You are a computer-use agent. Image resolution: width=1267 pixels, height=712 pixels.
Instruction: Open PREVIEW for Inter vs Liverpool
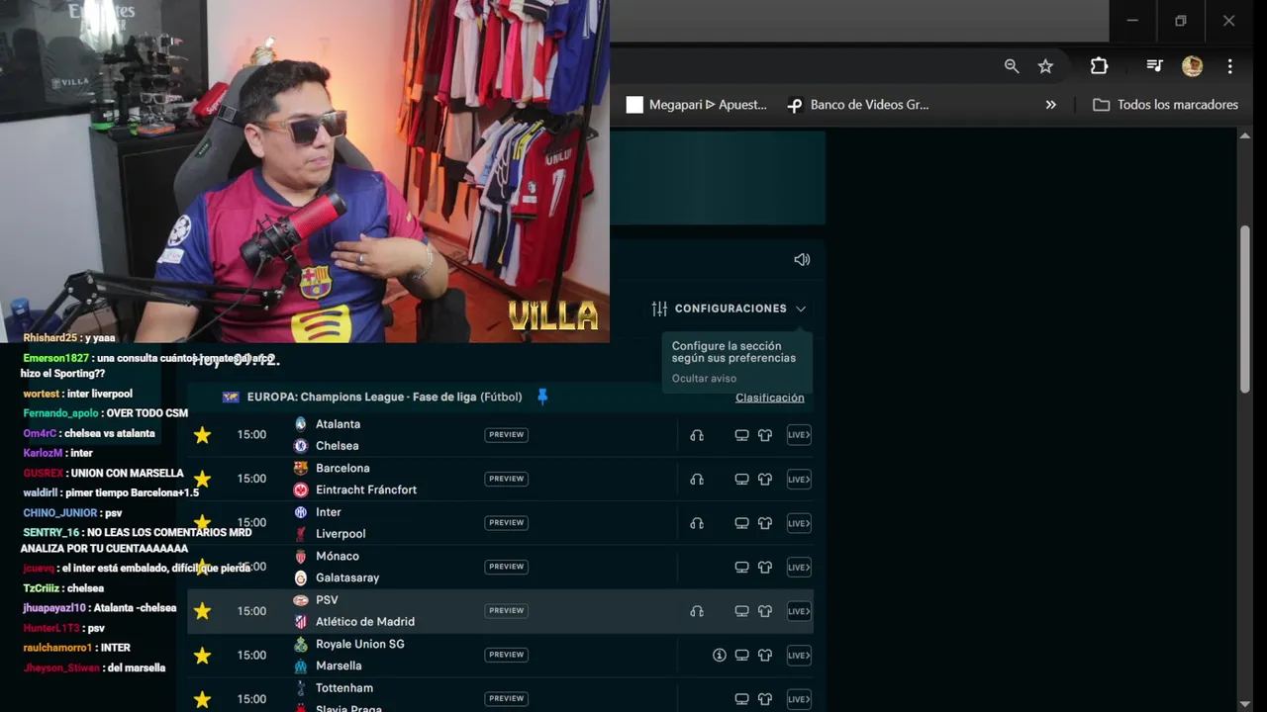pyautogui.click(x=506, y=523)
